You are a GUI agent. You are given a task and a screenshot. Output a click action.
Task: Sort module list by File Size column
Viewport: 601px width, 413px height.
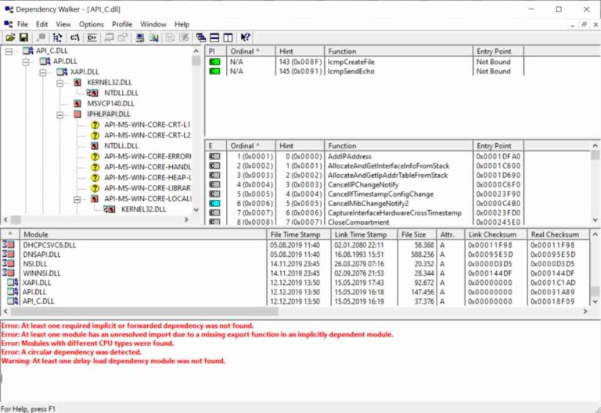[x=417, y=234]
